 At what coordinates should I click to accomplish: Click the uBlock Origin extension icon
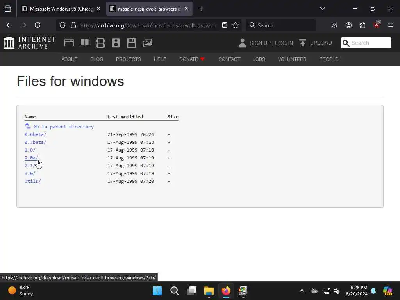click(377, 25)
